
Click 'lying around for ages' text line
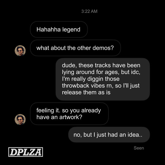90,72
